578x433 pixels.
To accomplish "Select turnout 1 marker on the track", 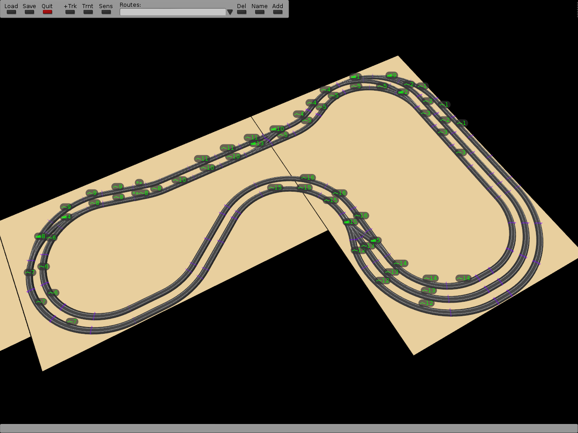I will tap(355, 77).
